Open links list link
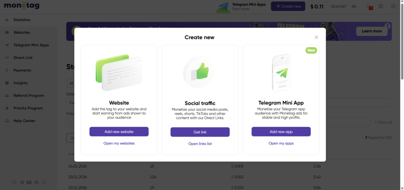 point(200,143)
